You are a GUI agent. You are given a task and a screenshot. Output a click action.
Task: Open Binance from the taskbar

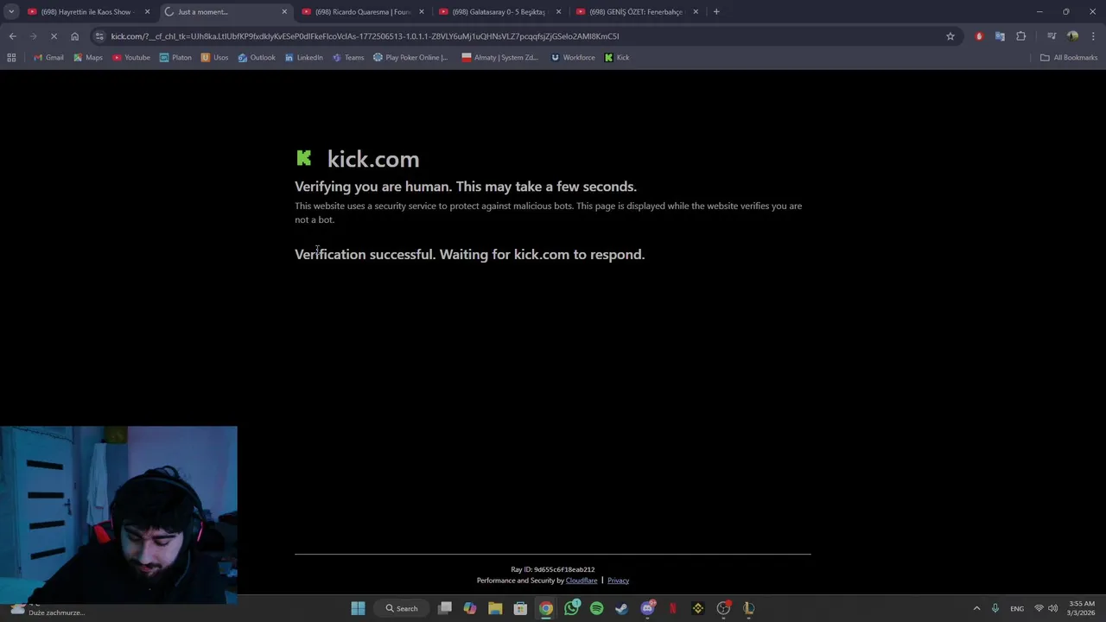click(x=698, y=608)
